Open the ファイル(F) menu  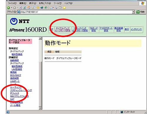pyautogui.click(x=12, y=3)
